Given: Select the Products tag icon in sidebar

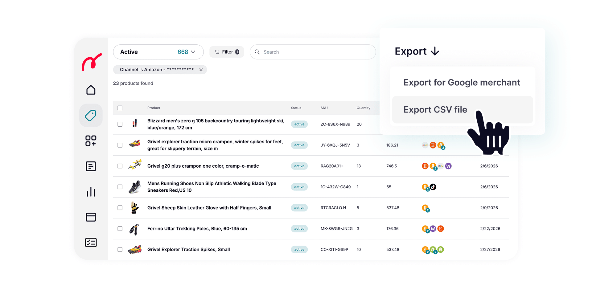Looking at the screenshot, I should coord(91,115).
